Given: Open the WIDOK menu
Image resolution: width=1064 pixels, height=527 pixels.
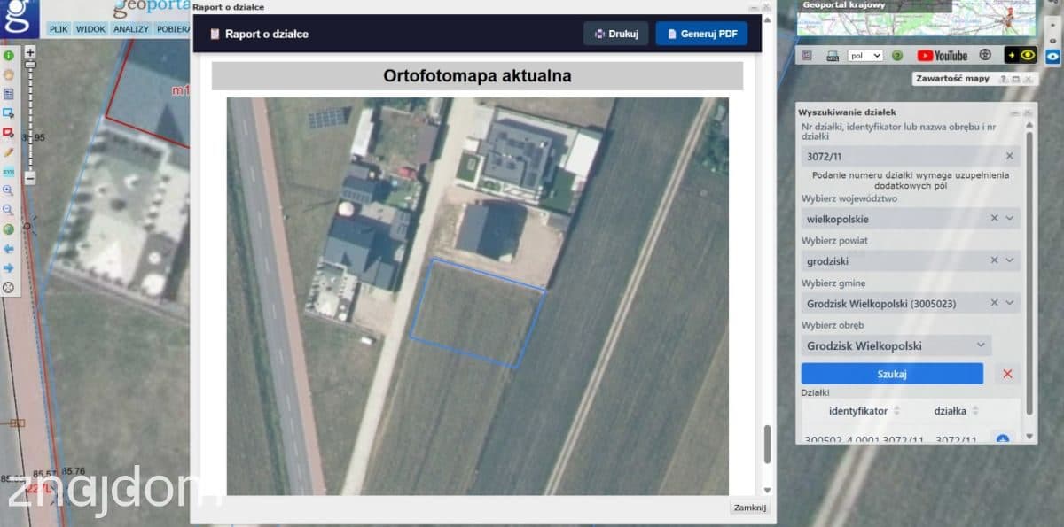Looking at the screenshot, I should (x=90, y=28).
